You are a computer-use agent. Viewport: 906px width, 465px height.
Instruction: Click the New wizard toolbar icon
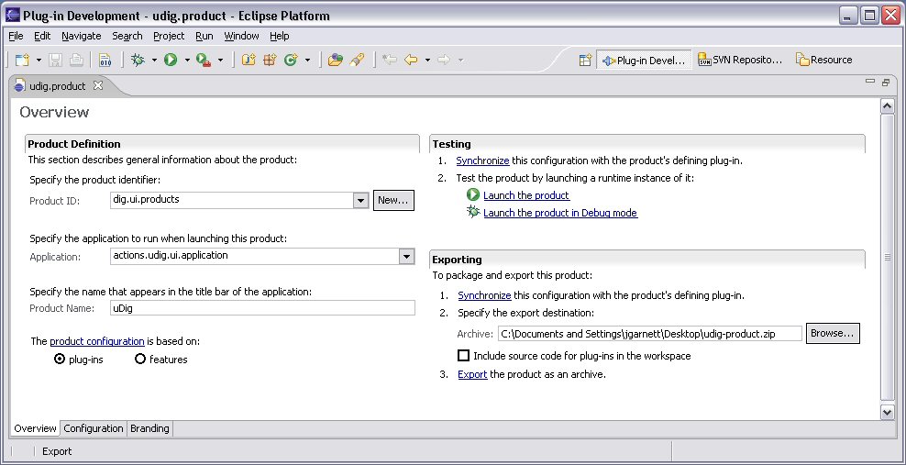22,60
